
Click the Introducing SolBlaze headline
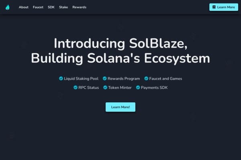click(x=120, y=43)
